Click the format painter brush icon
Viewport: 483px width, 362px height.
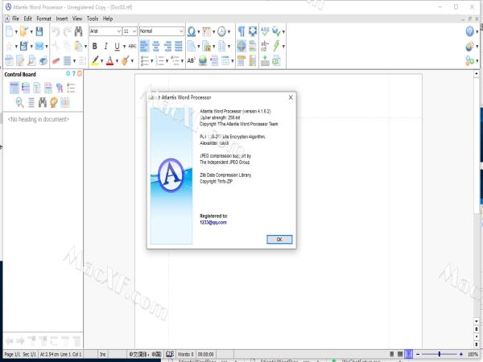coord(125,60)
